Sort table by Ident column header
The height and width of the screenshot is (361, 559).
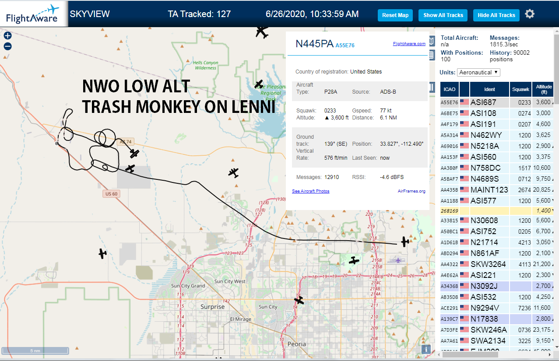(x=489, y=89)
